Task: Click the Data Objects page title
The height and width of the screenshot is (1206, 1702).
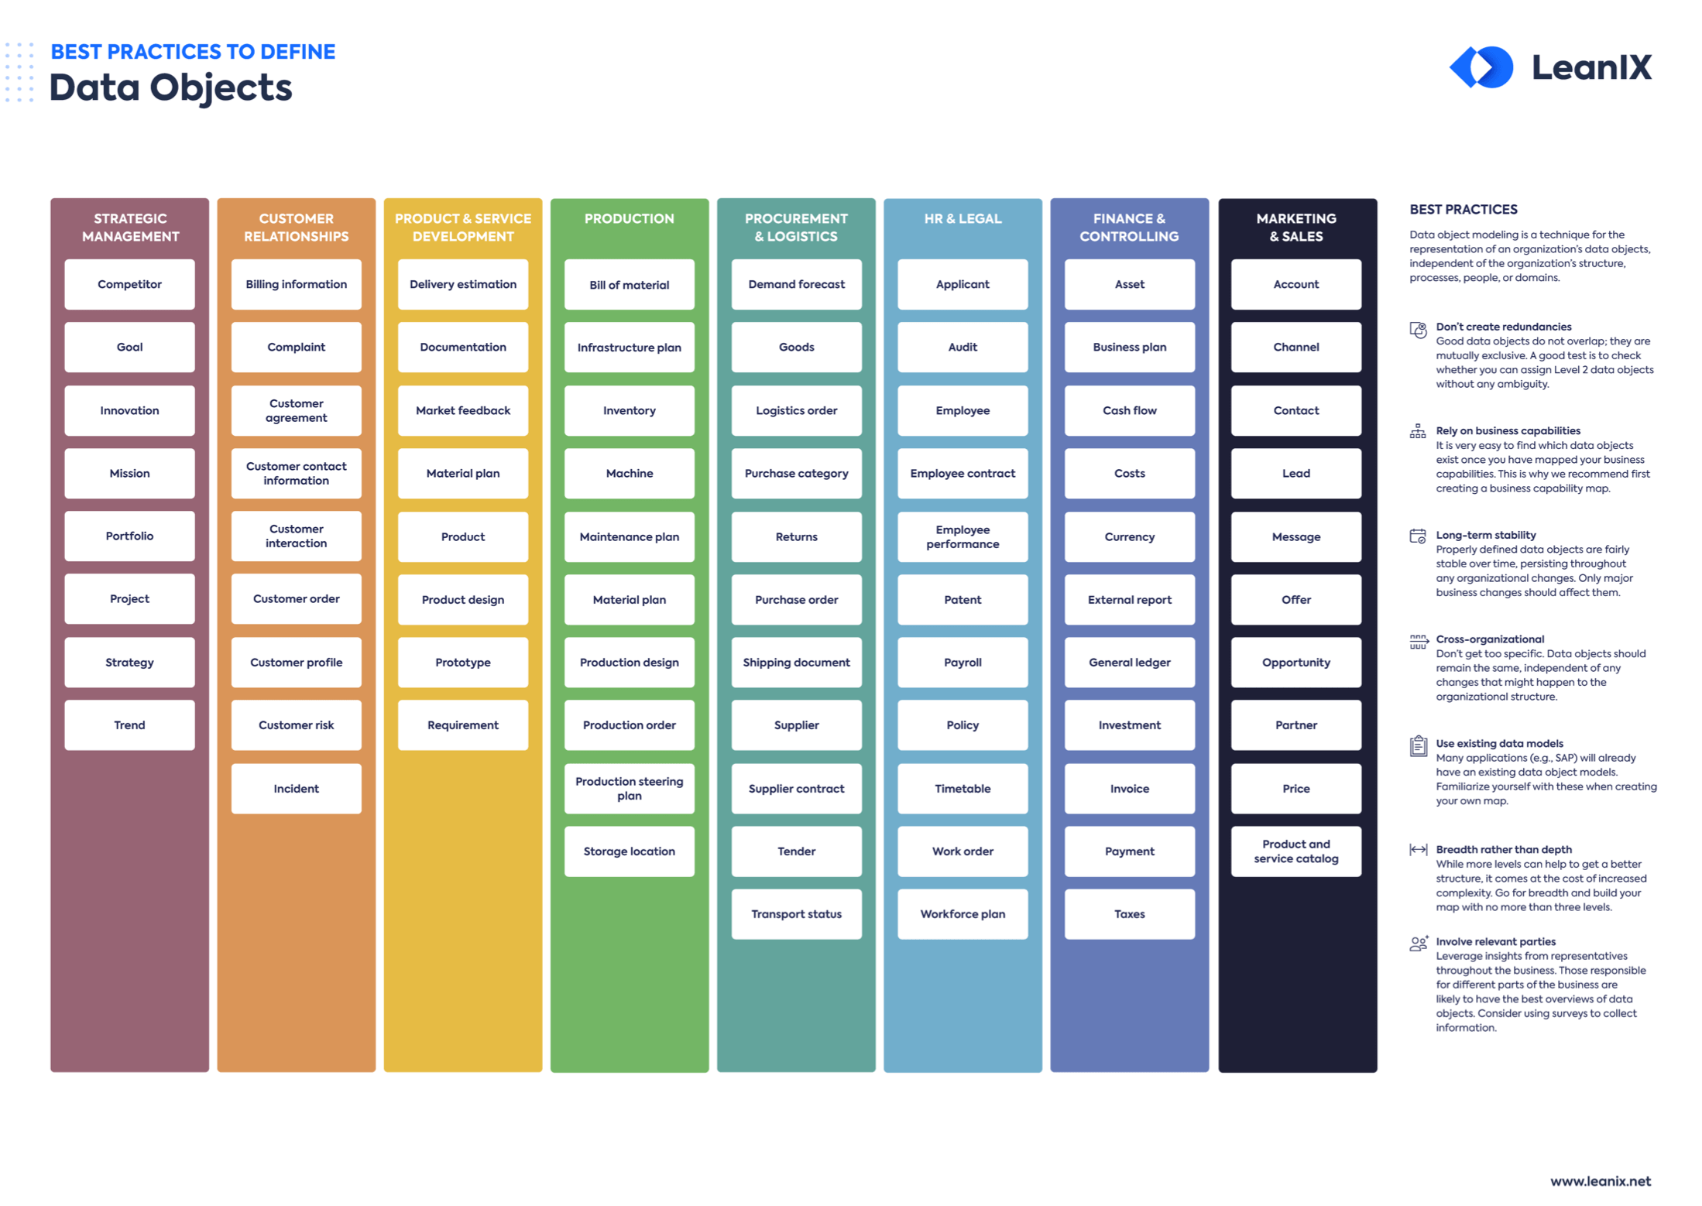Action: 170,87
